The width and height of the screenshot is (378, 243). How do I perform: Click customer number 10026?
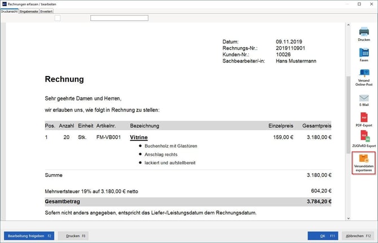coord(283,55)
